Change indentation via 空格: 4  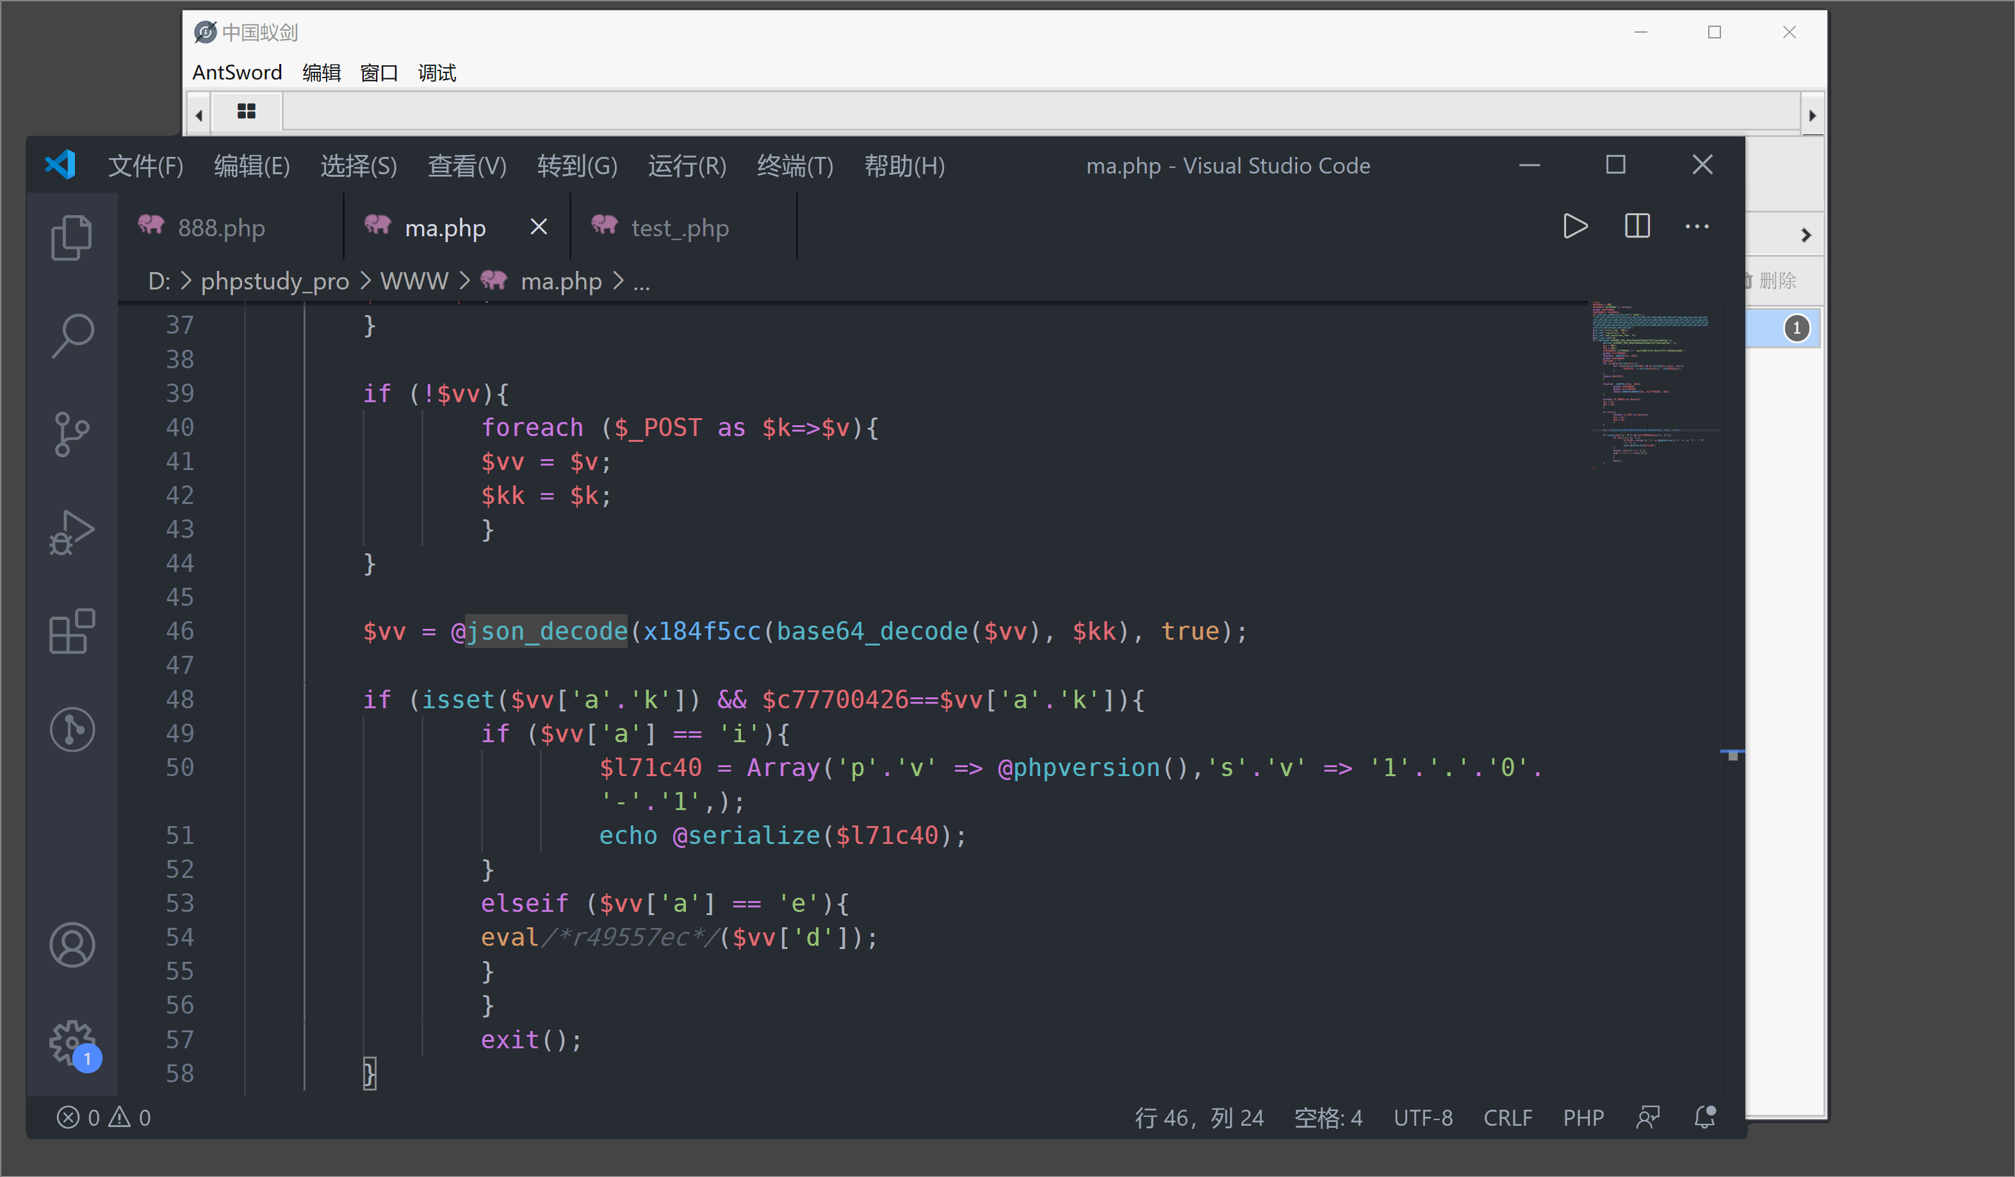(1328, 1117)
